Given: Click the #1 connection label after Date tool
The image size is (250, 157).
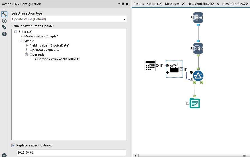Looking at the screenshot, I should (x=162, y=65).
